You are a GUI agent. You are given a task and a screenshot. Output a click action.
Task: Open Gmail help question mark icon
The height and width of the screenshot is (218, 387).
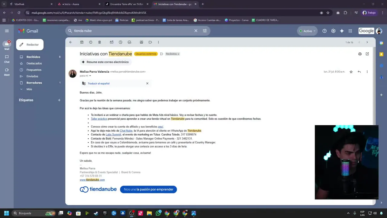pyautogui.click(x=324, y=31)
